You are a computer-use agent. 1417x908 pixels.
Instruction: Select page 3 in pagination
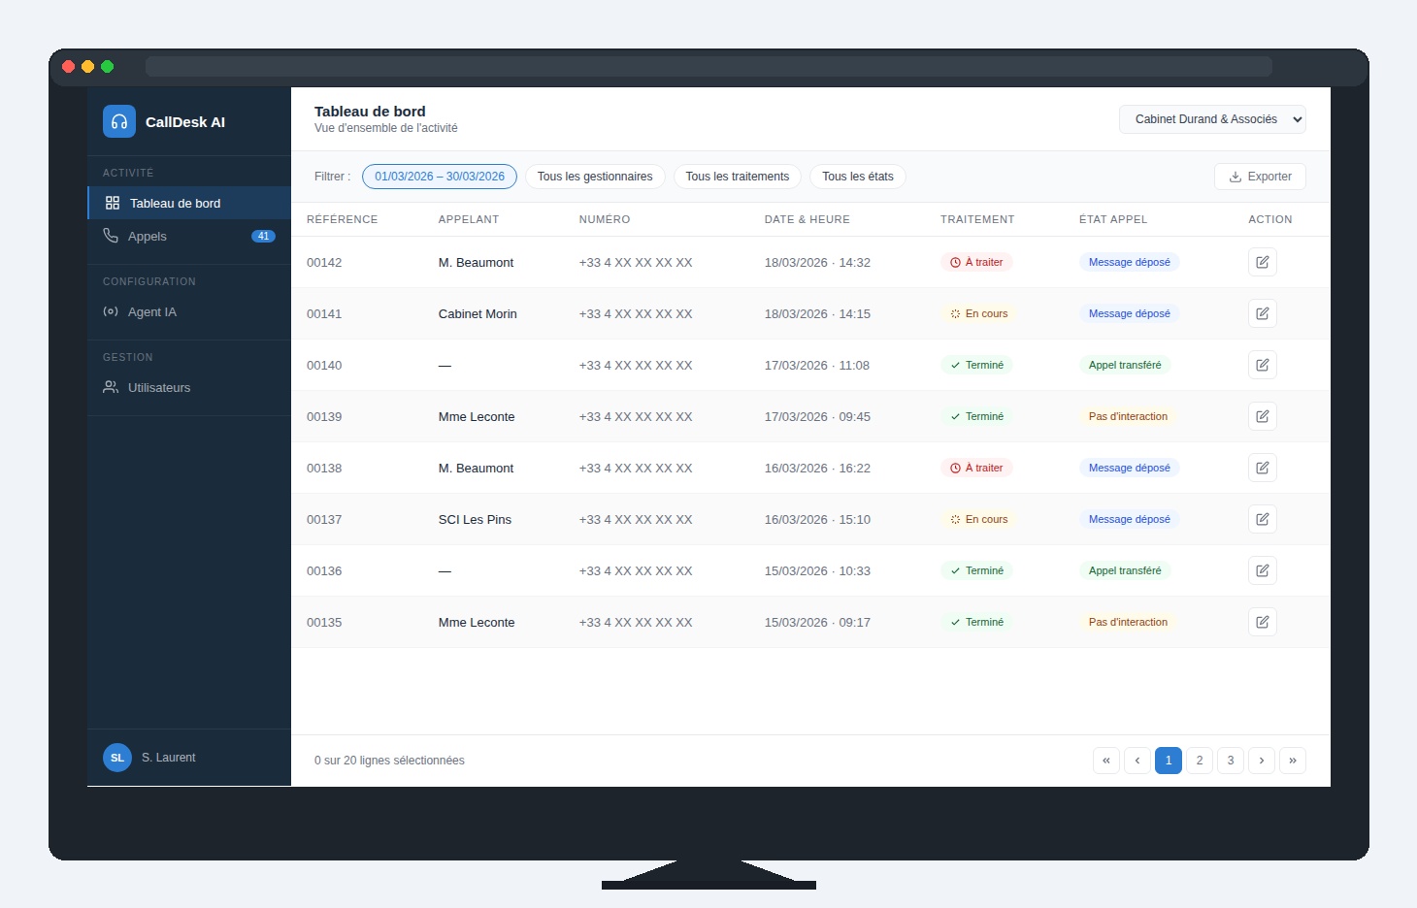(1231, 761)
